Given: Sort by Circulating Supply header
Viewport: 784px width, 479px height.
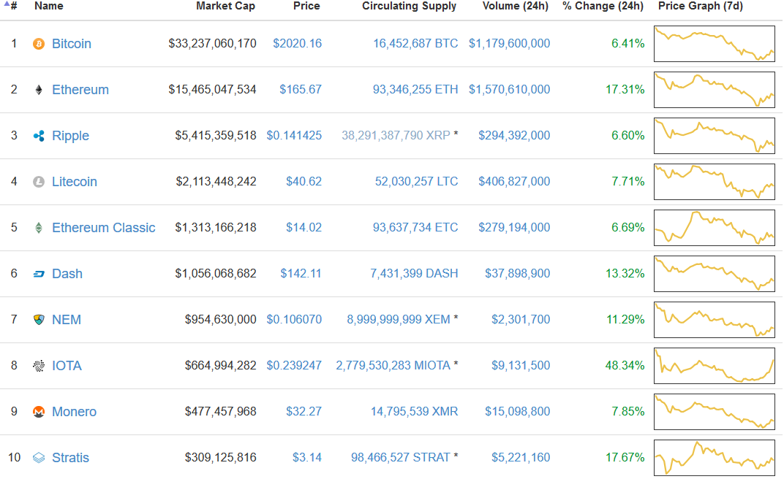Looking at the screenshot, I should pos(409,6).
